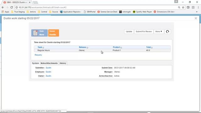Viewport: 201px width, 113px height.
Task: Close the SBM browser tab
Action: (30, 2)
